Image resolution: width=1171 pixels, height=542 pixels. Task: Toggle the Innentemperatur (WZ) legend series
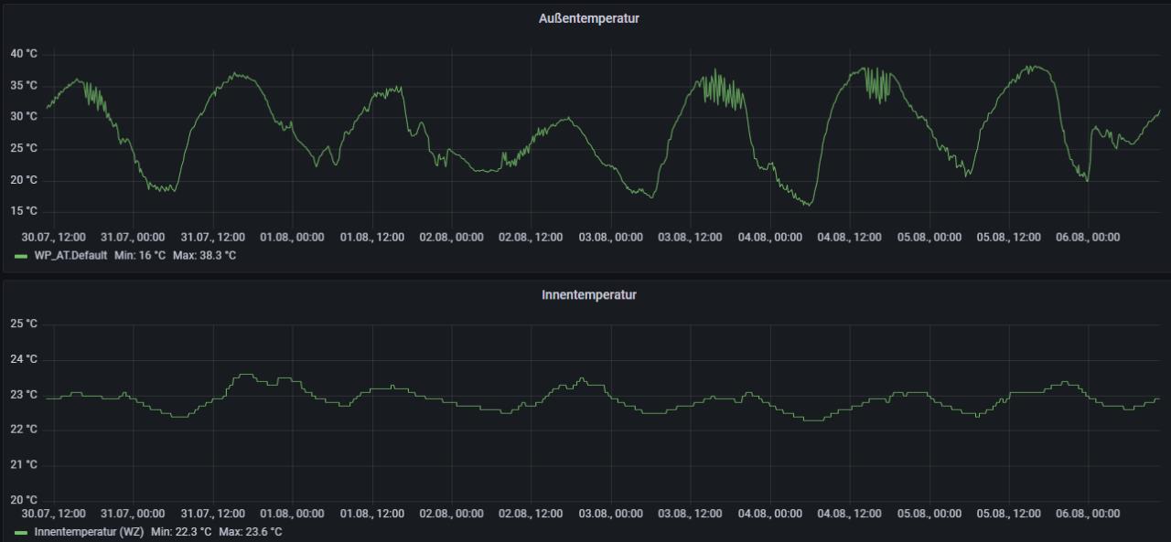pyautogui.click(x=89, y=532)
